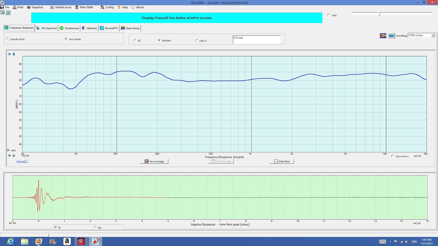Image resolution: width=438 pixels, height=246 pixels.
Task: Click the Snapshot camera icon
Action: click(x=29, y=7)
